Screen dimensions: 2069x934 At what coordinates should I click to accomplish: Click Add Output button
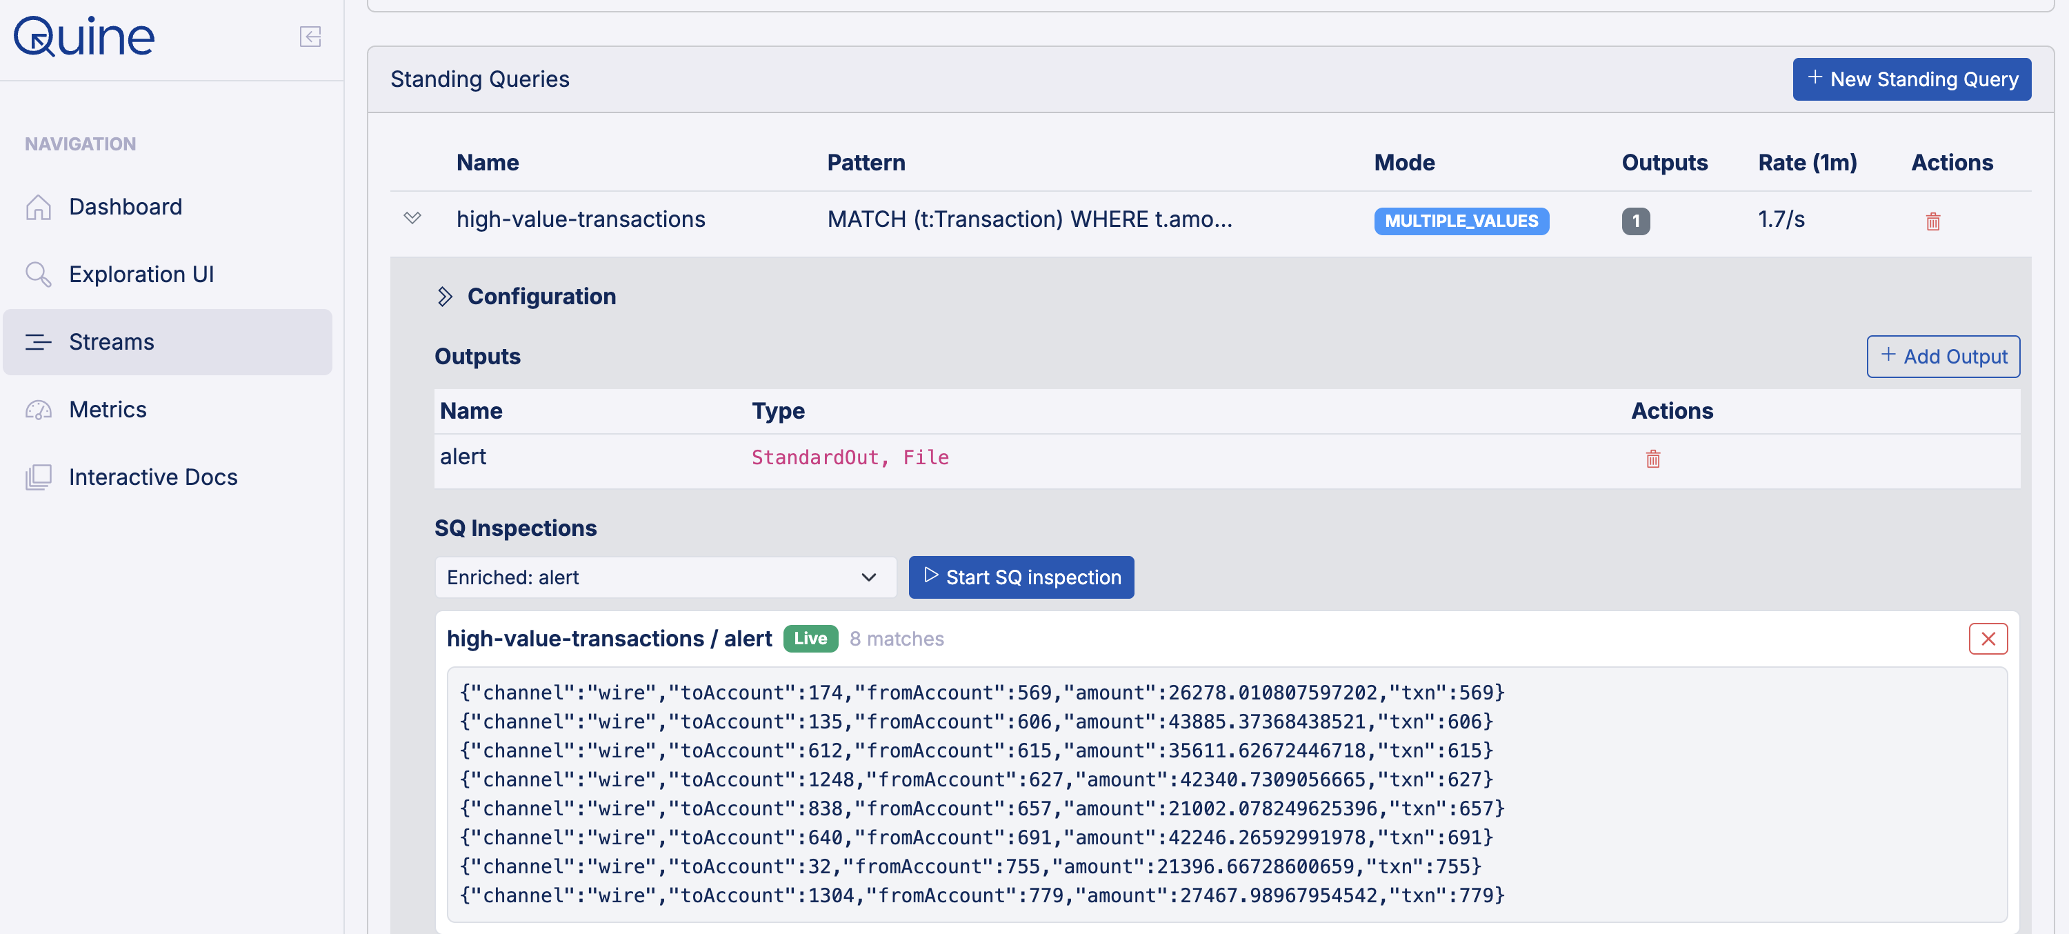click(1943, 357)
